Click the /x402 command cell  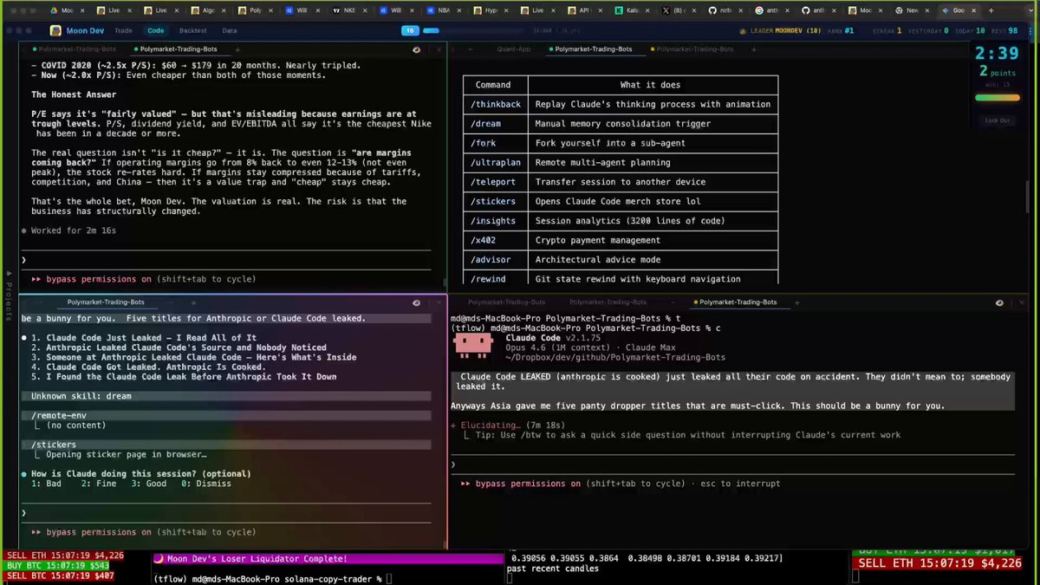(x=496, y=240)
